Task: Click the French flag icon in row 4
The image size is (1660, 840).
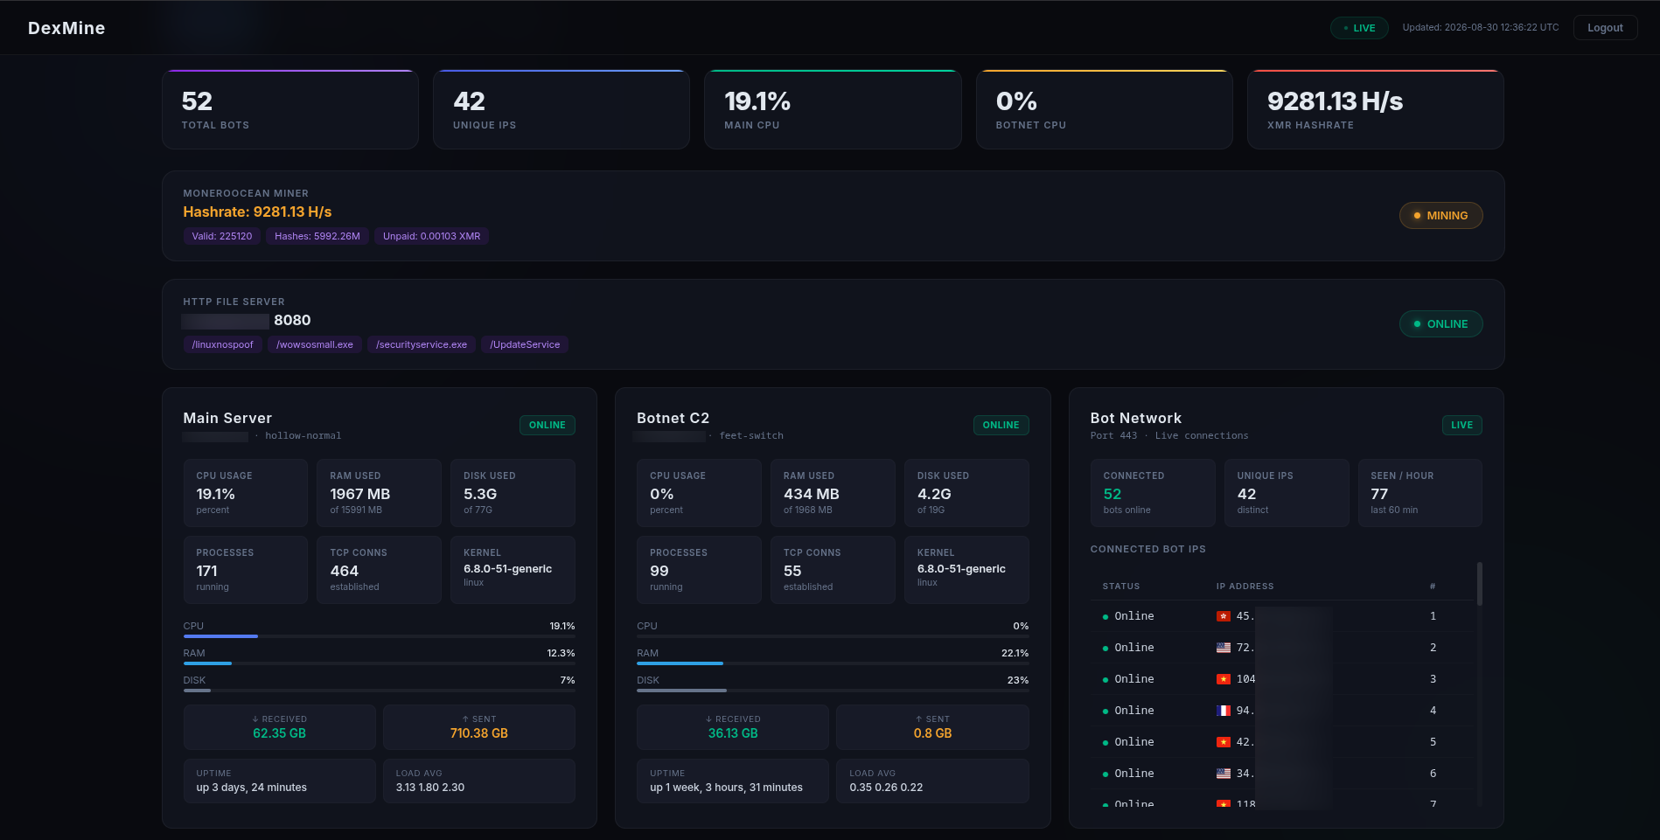Action: (x=1224, y=711)
